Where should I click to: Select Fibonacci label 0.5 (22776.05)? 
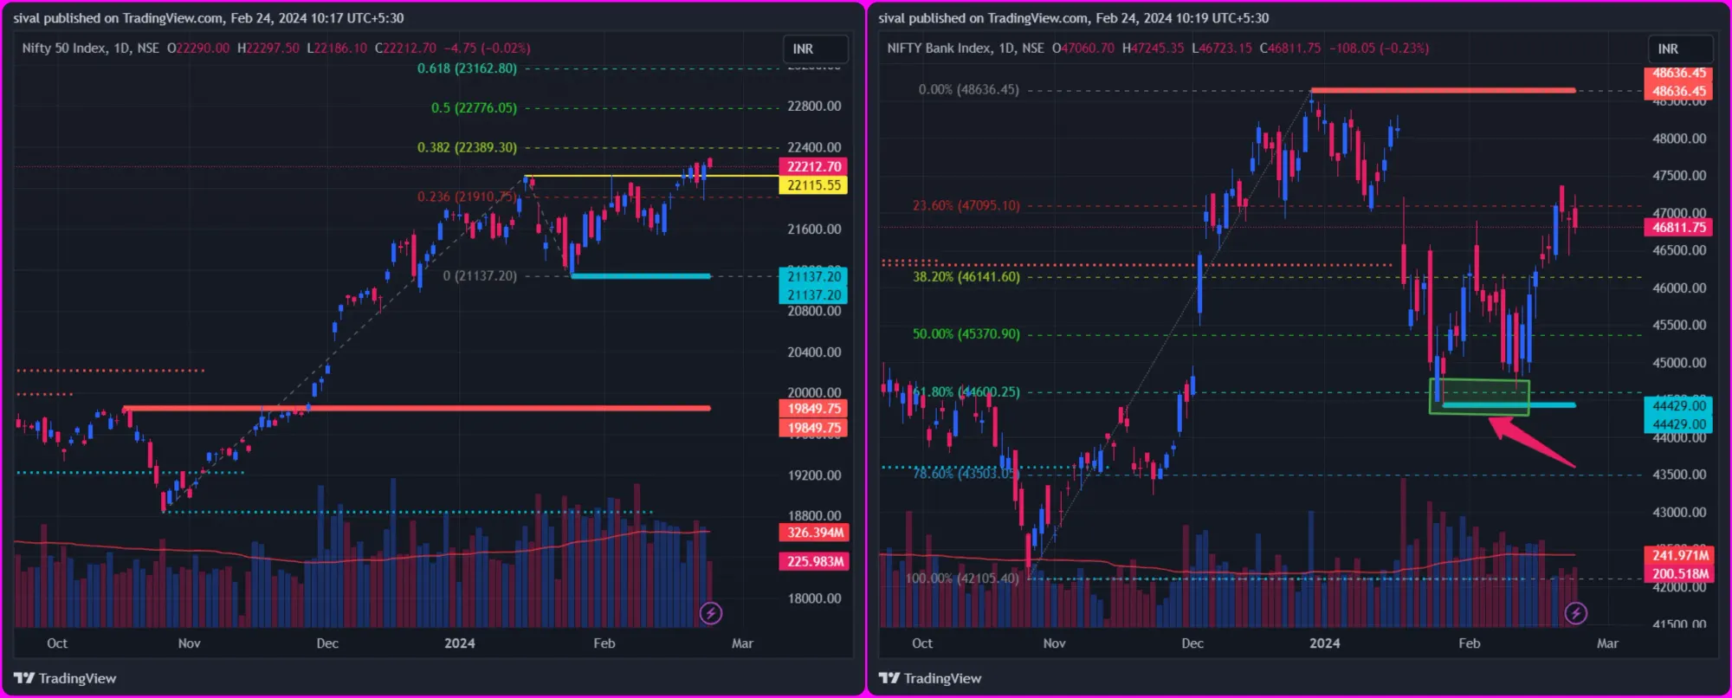(474, 108)
